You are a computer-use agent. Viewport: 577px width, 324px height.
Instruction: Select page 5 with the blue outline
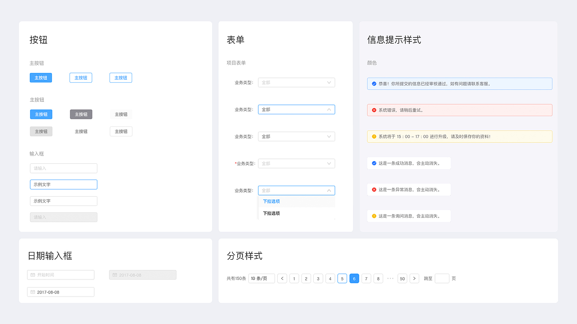[342, 279]
